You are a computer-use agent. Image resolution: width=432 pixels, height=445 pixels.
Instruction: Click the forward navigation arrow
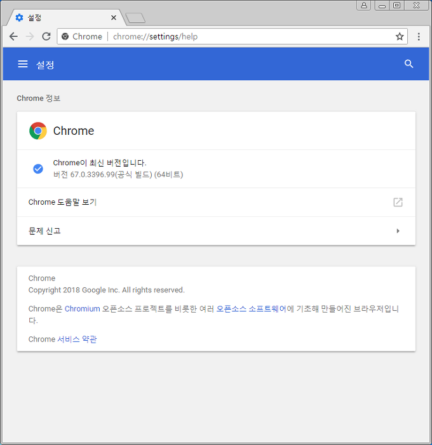point(30,36)
